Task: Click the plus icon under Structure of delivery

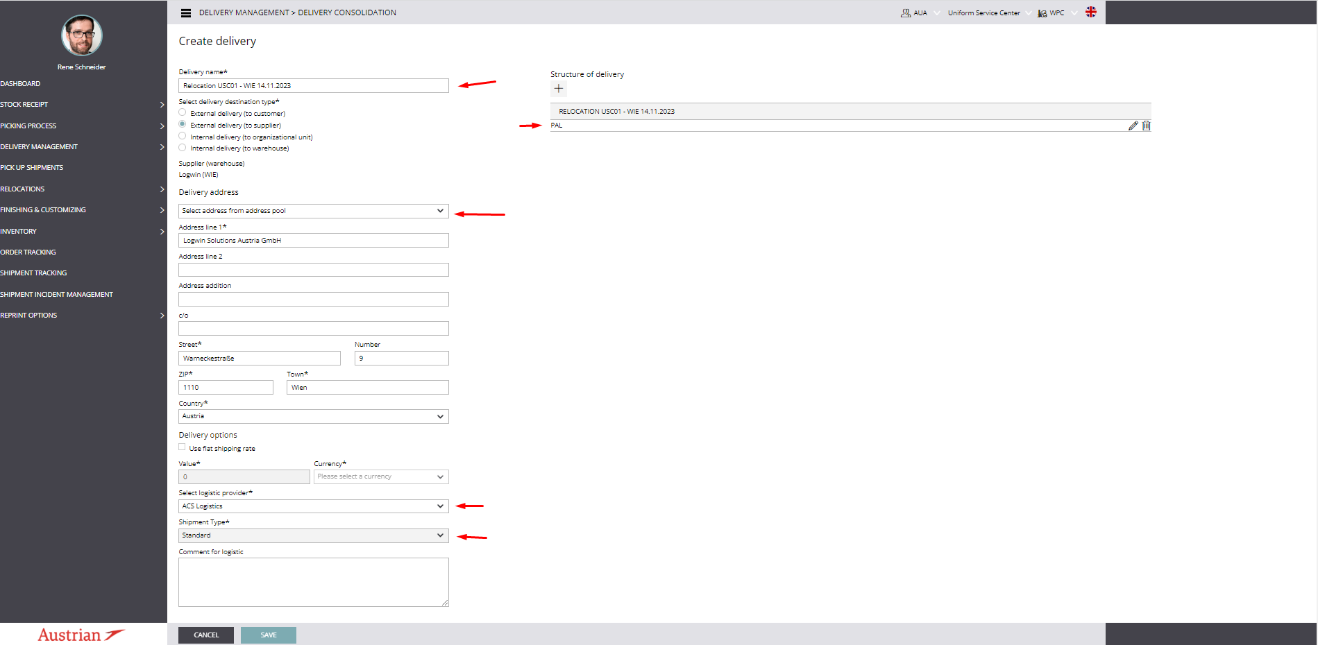Action: [559, 89]
